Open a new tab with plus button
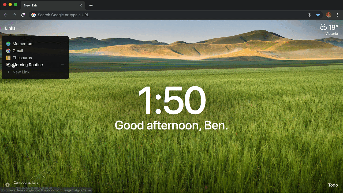 [x=91, y=5]
